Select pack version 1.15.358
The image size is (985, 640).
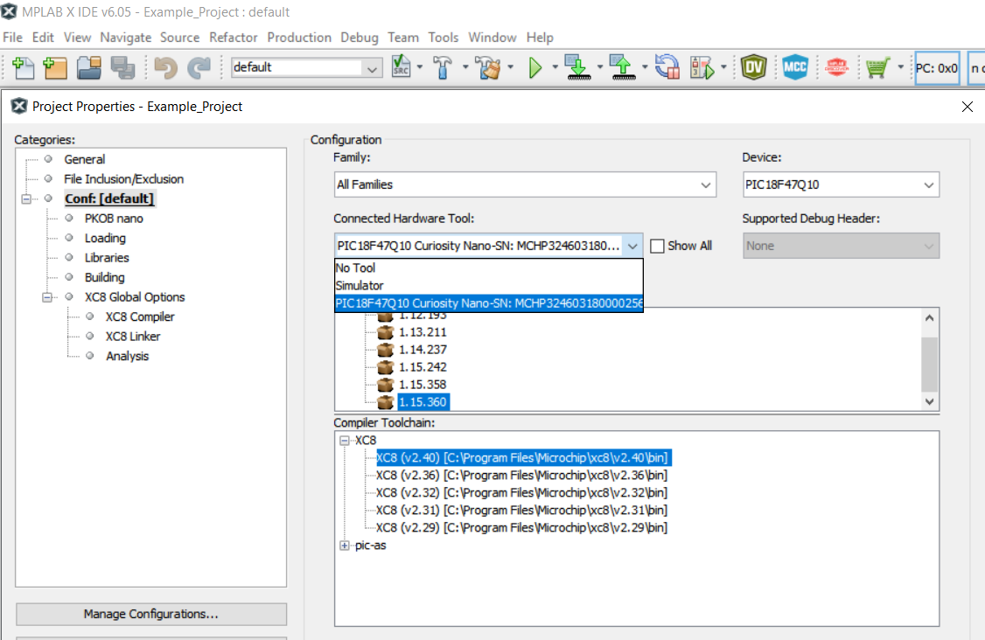coord(423,385)
